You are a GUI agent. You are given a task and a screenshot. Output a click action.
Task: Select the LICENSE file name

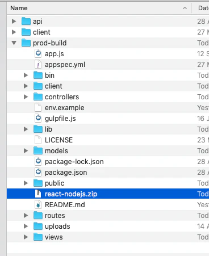[58, 140]
